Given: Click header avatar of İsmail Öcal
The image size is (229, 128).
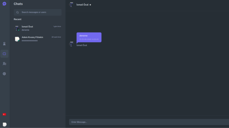Looking at the screenshot, I should click(71, 5).
